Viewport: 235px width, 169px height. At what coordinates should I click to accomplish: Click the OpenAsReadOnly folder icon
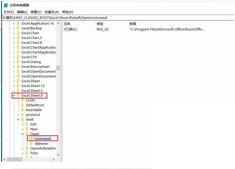[x=27, y=148]
